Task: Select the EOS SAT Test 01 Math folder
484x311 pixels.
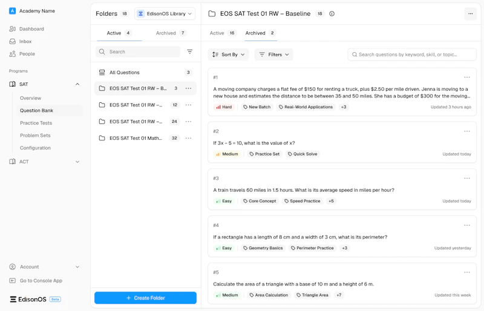Action: coord(145,139)
